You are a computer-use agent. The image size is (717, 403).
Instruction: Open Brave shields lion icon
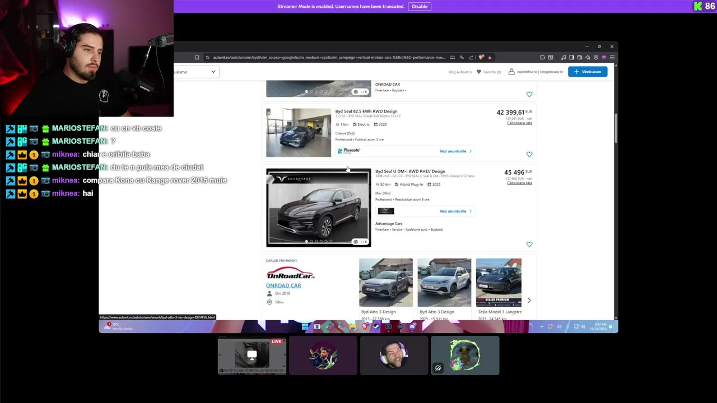click(x=481, y=57)
